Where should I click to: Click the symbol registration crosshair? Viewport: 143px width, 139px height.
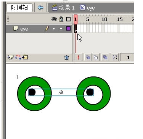pyautogui.click(x=18, y=77)
